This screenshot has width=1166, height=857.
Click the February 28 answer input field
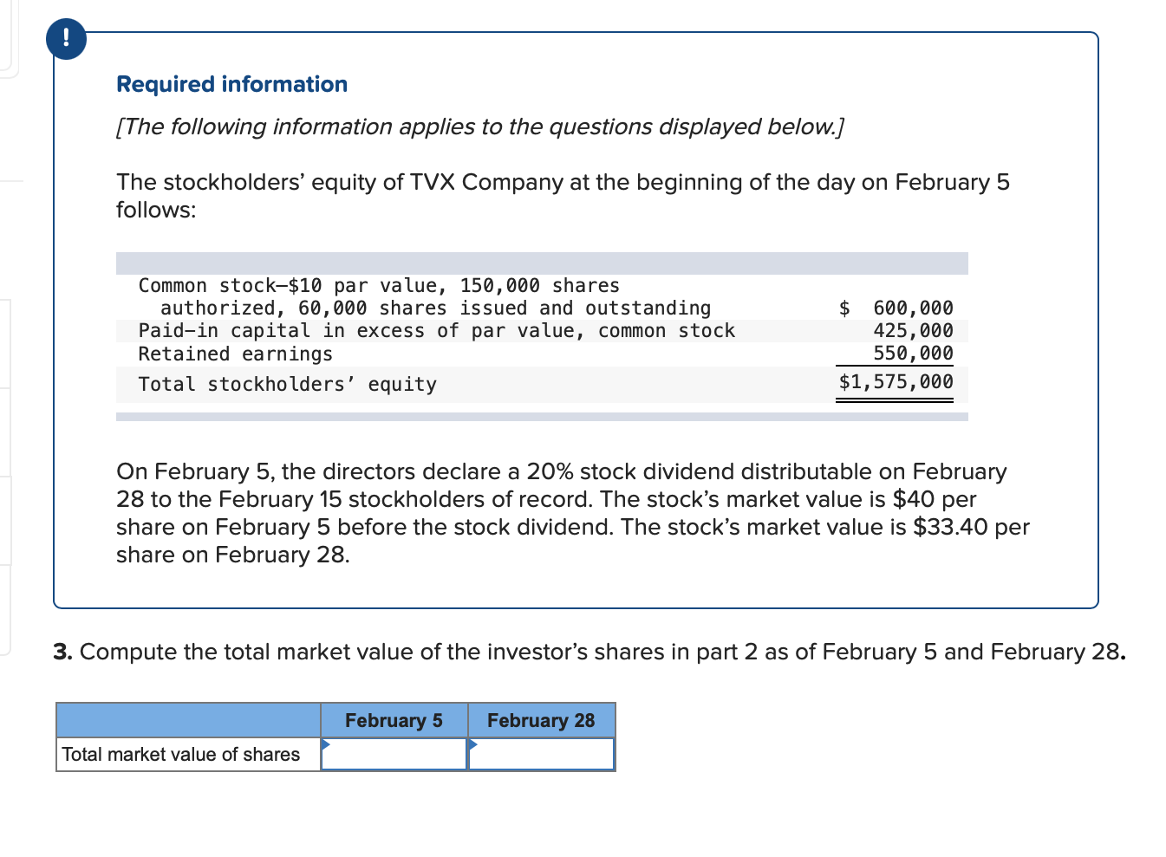click(542, 754)
